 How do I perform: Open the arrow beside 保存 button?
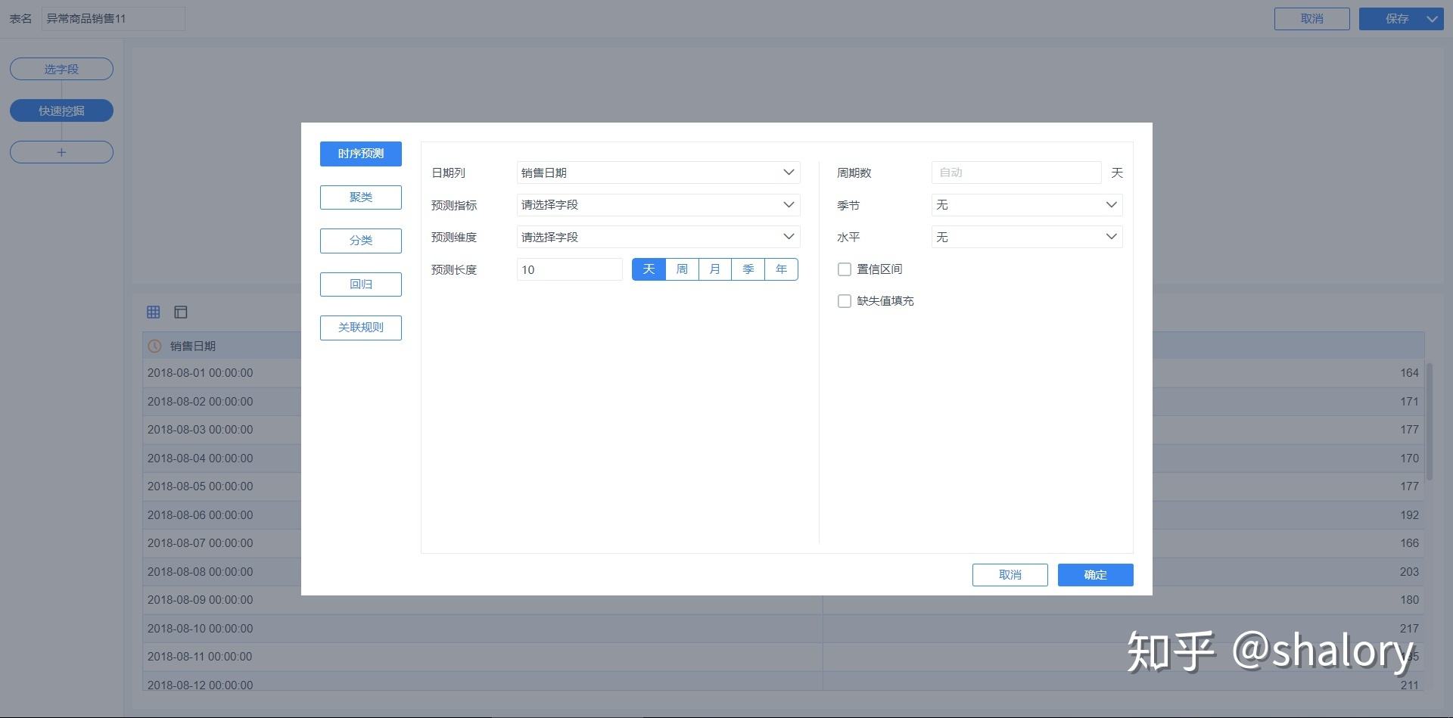coord(1432,19)
